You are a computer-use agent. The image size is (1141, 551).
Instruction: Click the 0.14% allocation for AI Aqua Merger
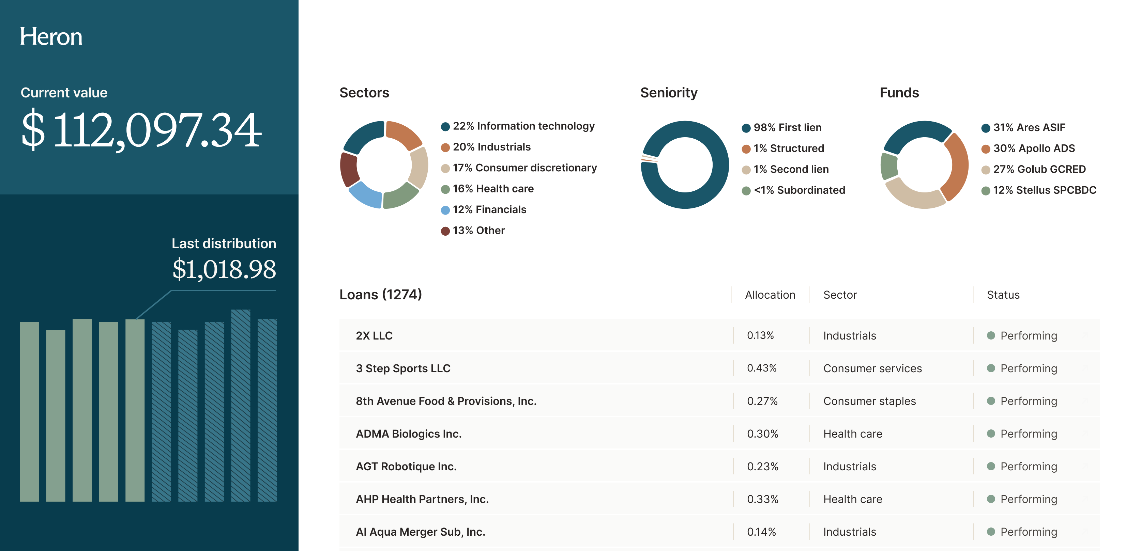[x=761, y=532]
